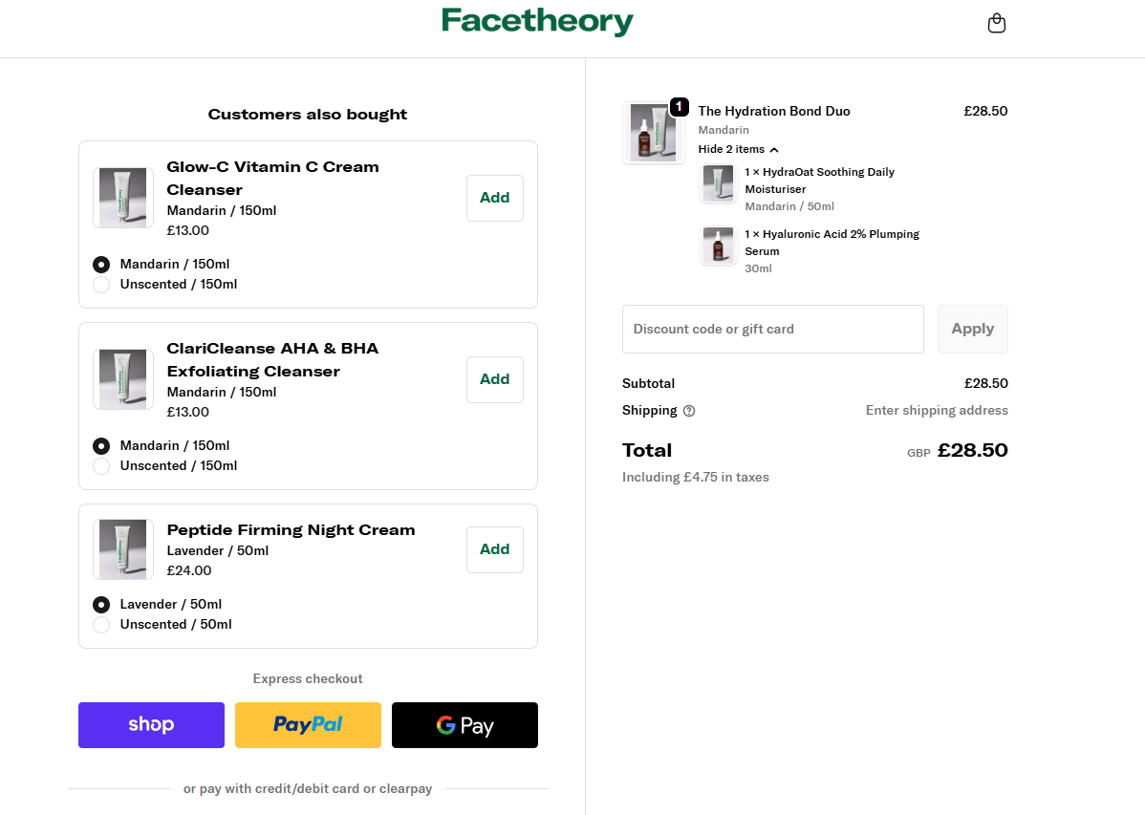Add ClariCleanse AHA & BHA Exfoliating Cleanser
This screenshot has width=1145, height=815.
pyautogui.click(x=494, y=379)
